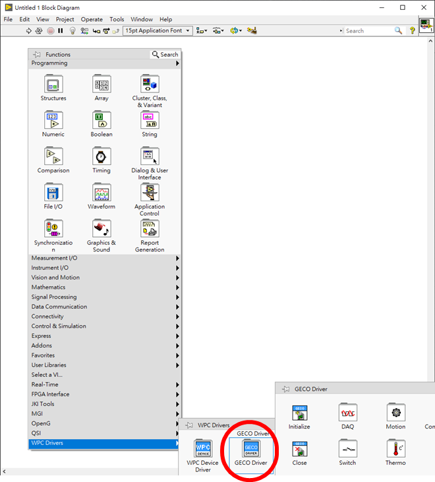Open the 15pt Application Font dropdown
This screenshot has height=482, width=435.
[158, 30]
